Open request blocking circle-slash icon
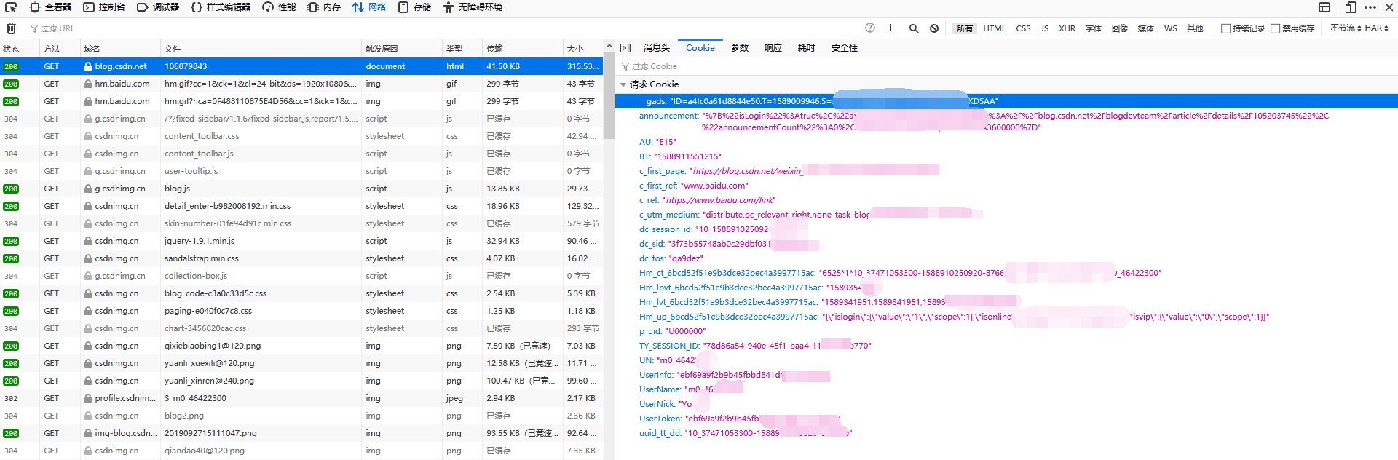The image size is (1398, 460). (934, 28)
